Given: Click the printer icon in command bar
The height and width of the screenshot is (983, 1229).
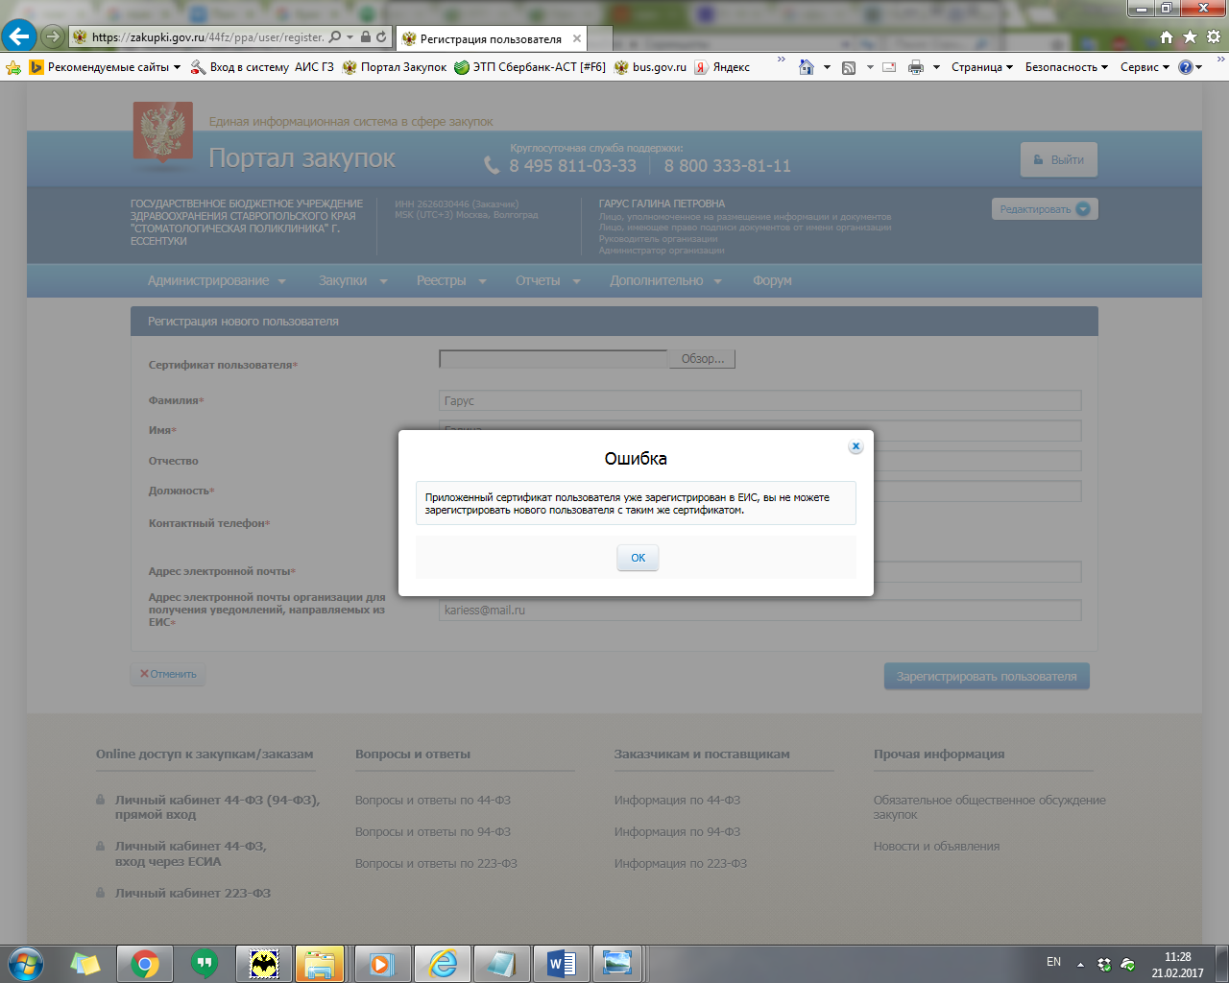Looking at the screenshot, I should coord(916,67).
